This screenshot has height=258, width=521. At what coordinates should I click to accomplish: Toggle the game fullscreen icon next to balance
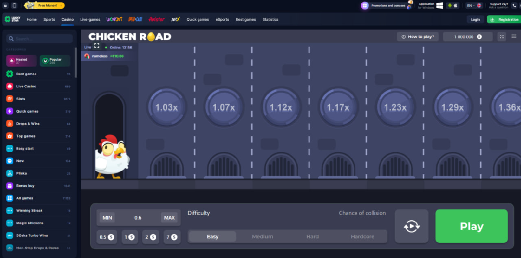click(x=502, y=36)
